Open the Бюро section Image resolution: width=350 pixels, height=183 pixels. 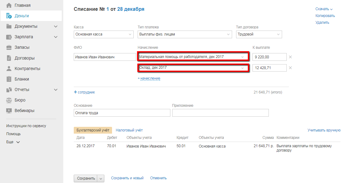(20, 100)
